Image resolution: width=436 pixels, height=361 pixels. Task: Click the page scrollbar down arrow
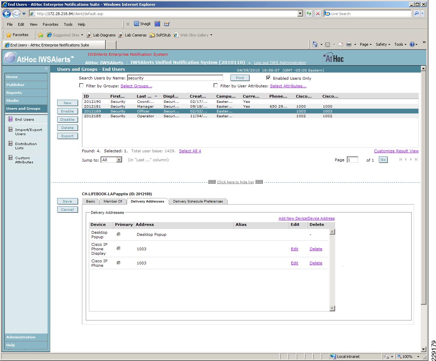424,349
